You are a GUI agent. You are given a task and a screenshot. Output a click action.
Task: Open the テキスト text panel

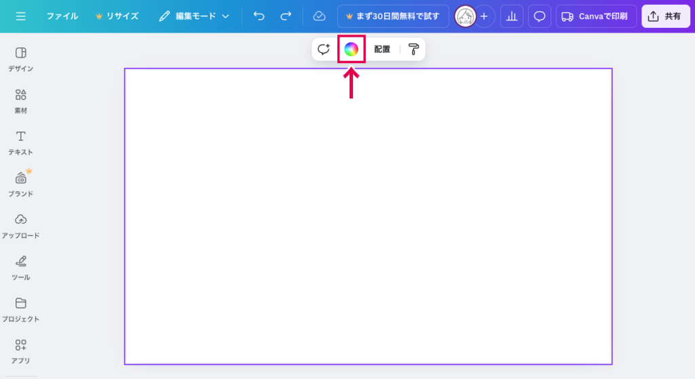(20, 143)
